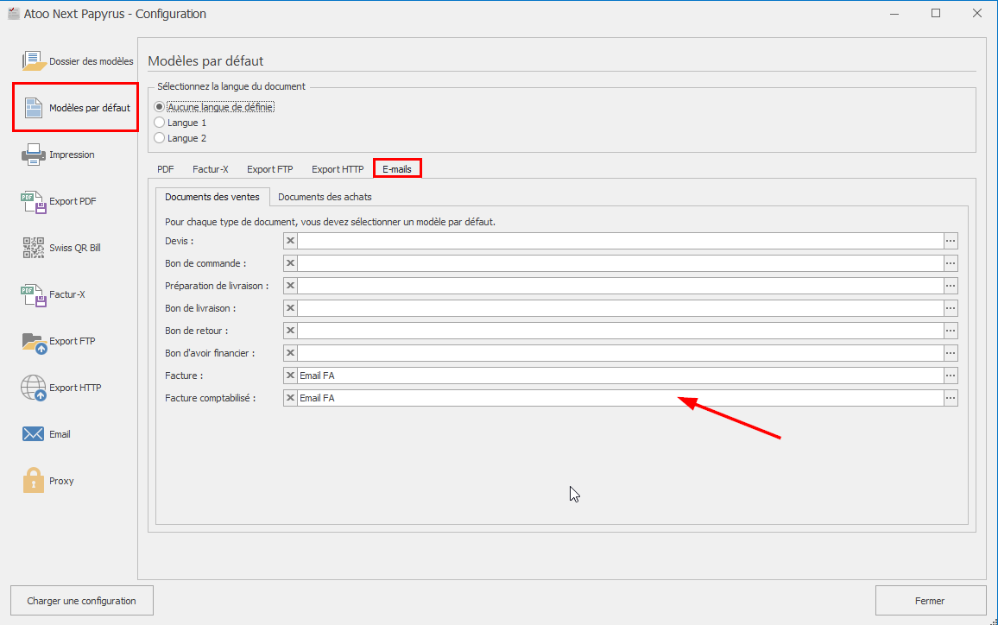Screen dimensions: 998x625
Task: Click Charger une configuration button
Action: 81,601
